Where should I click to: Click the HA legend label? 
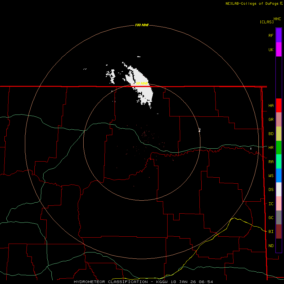tap(271, 106)
